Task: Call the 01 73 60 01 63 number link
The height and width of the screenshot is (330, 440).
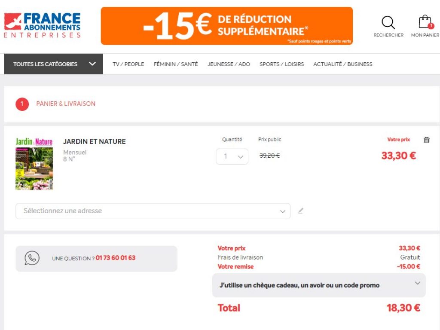Action: (x=116, y=258)
